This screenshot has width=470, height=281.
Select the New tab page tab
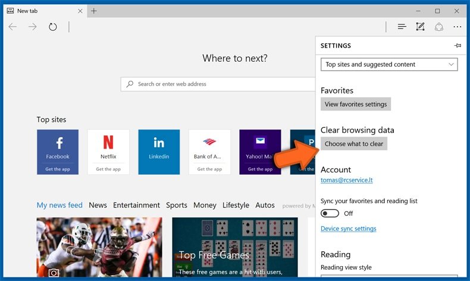coord(45,11)
